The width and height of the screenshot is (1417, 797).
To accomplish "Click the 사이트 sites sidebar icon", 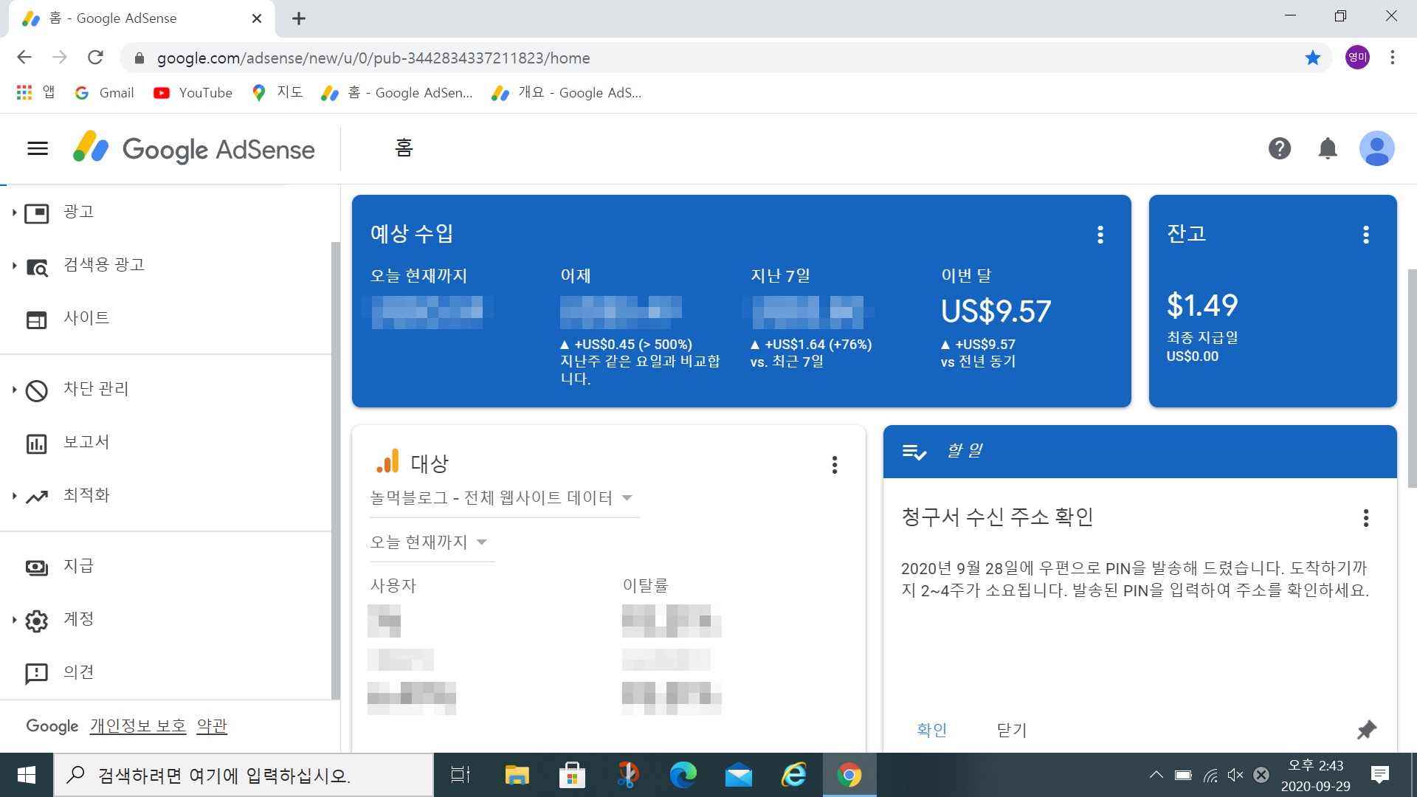I will pyautogui.click(x=36, y=320).
